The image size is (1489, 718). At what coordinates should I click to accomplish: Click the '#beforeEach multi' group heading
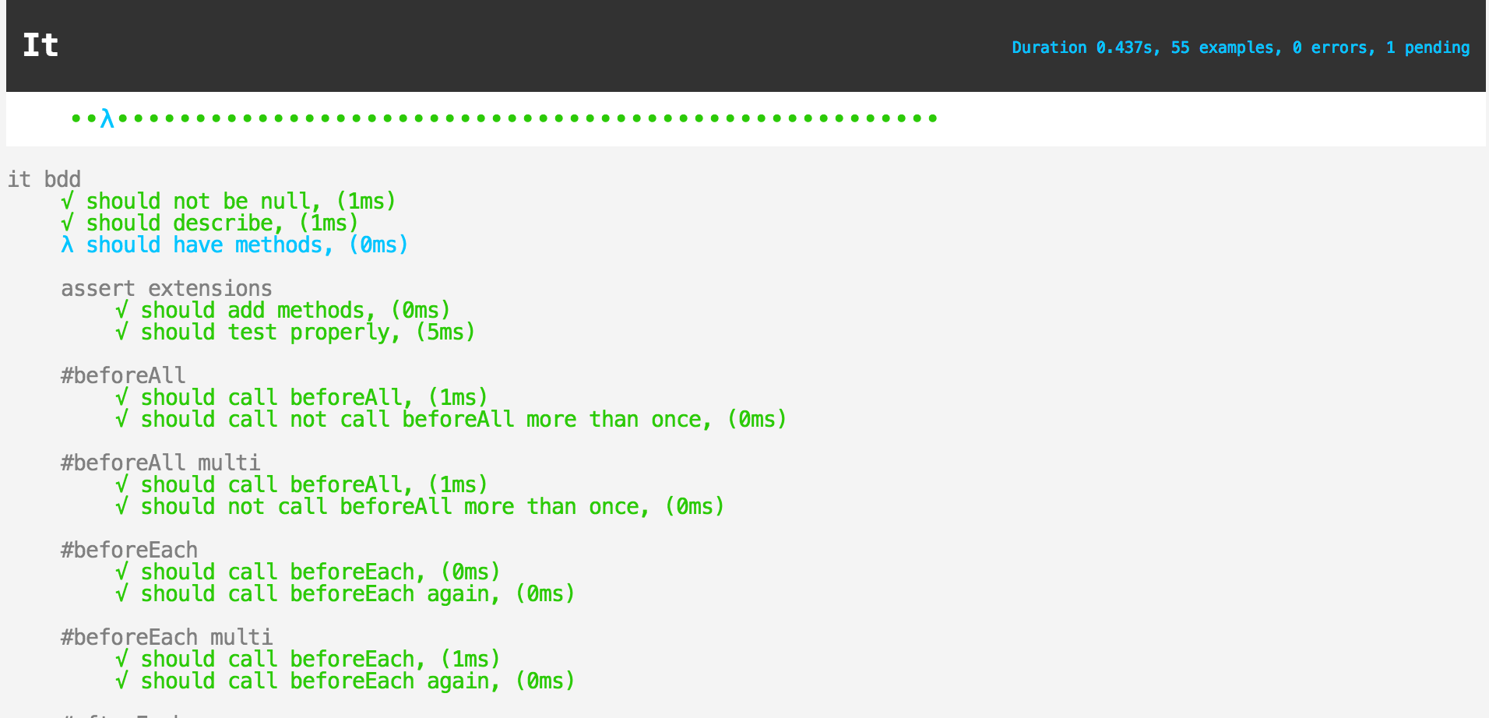click(167, 638)
